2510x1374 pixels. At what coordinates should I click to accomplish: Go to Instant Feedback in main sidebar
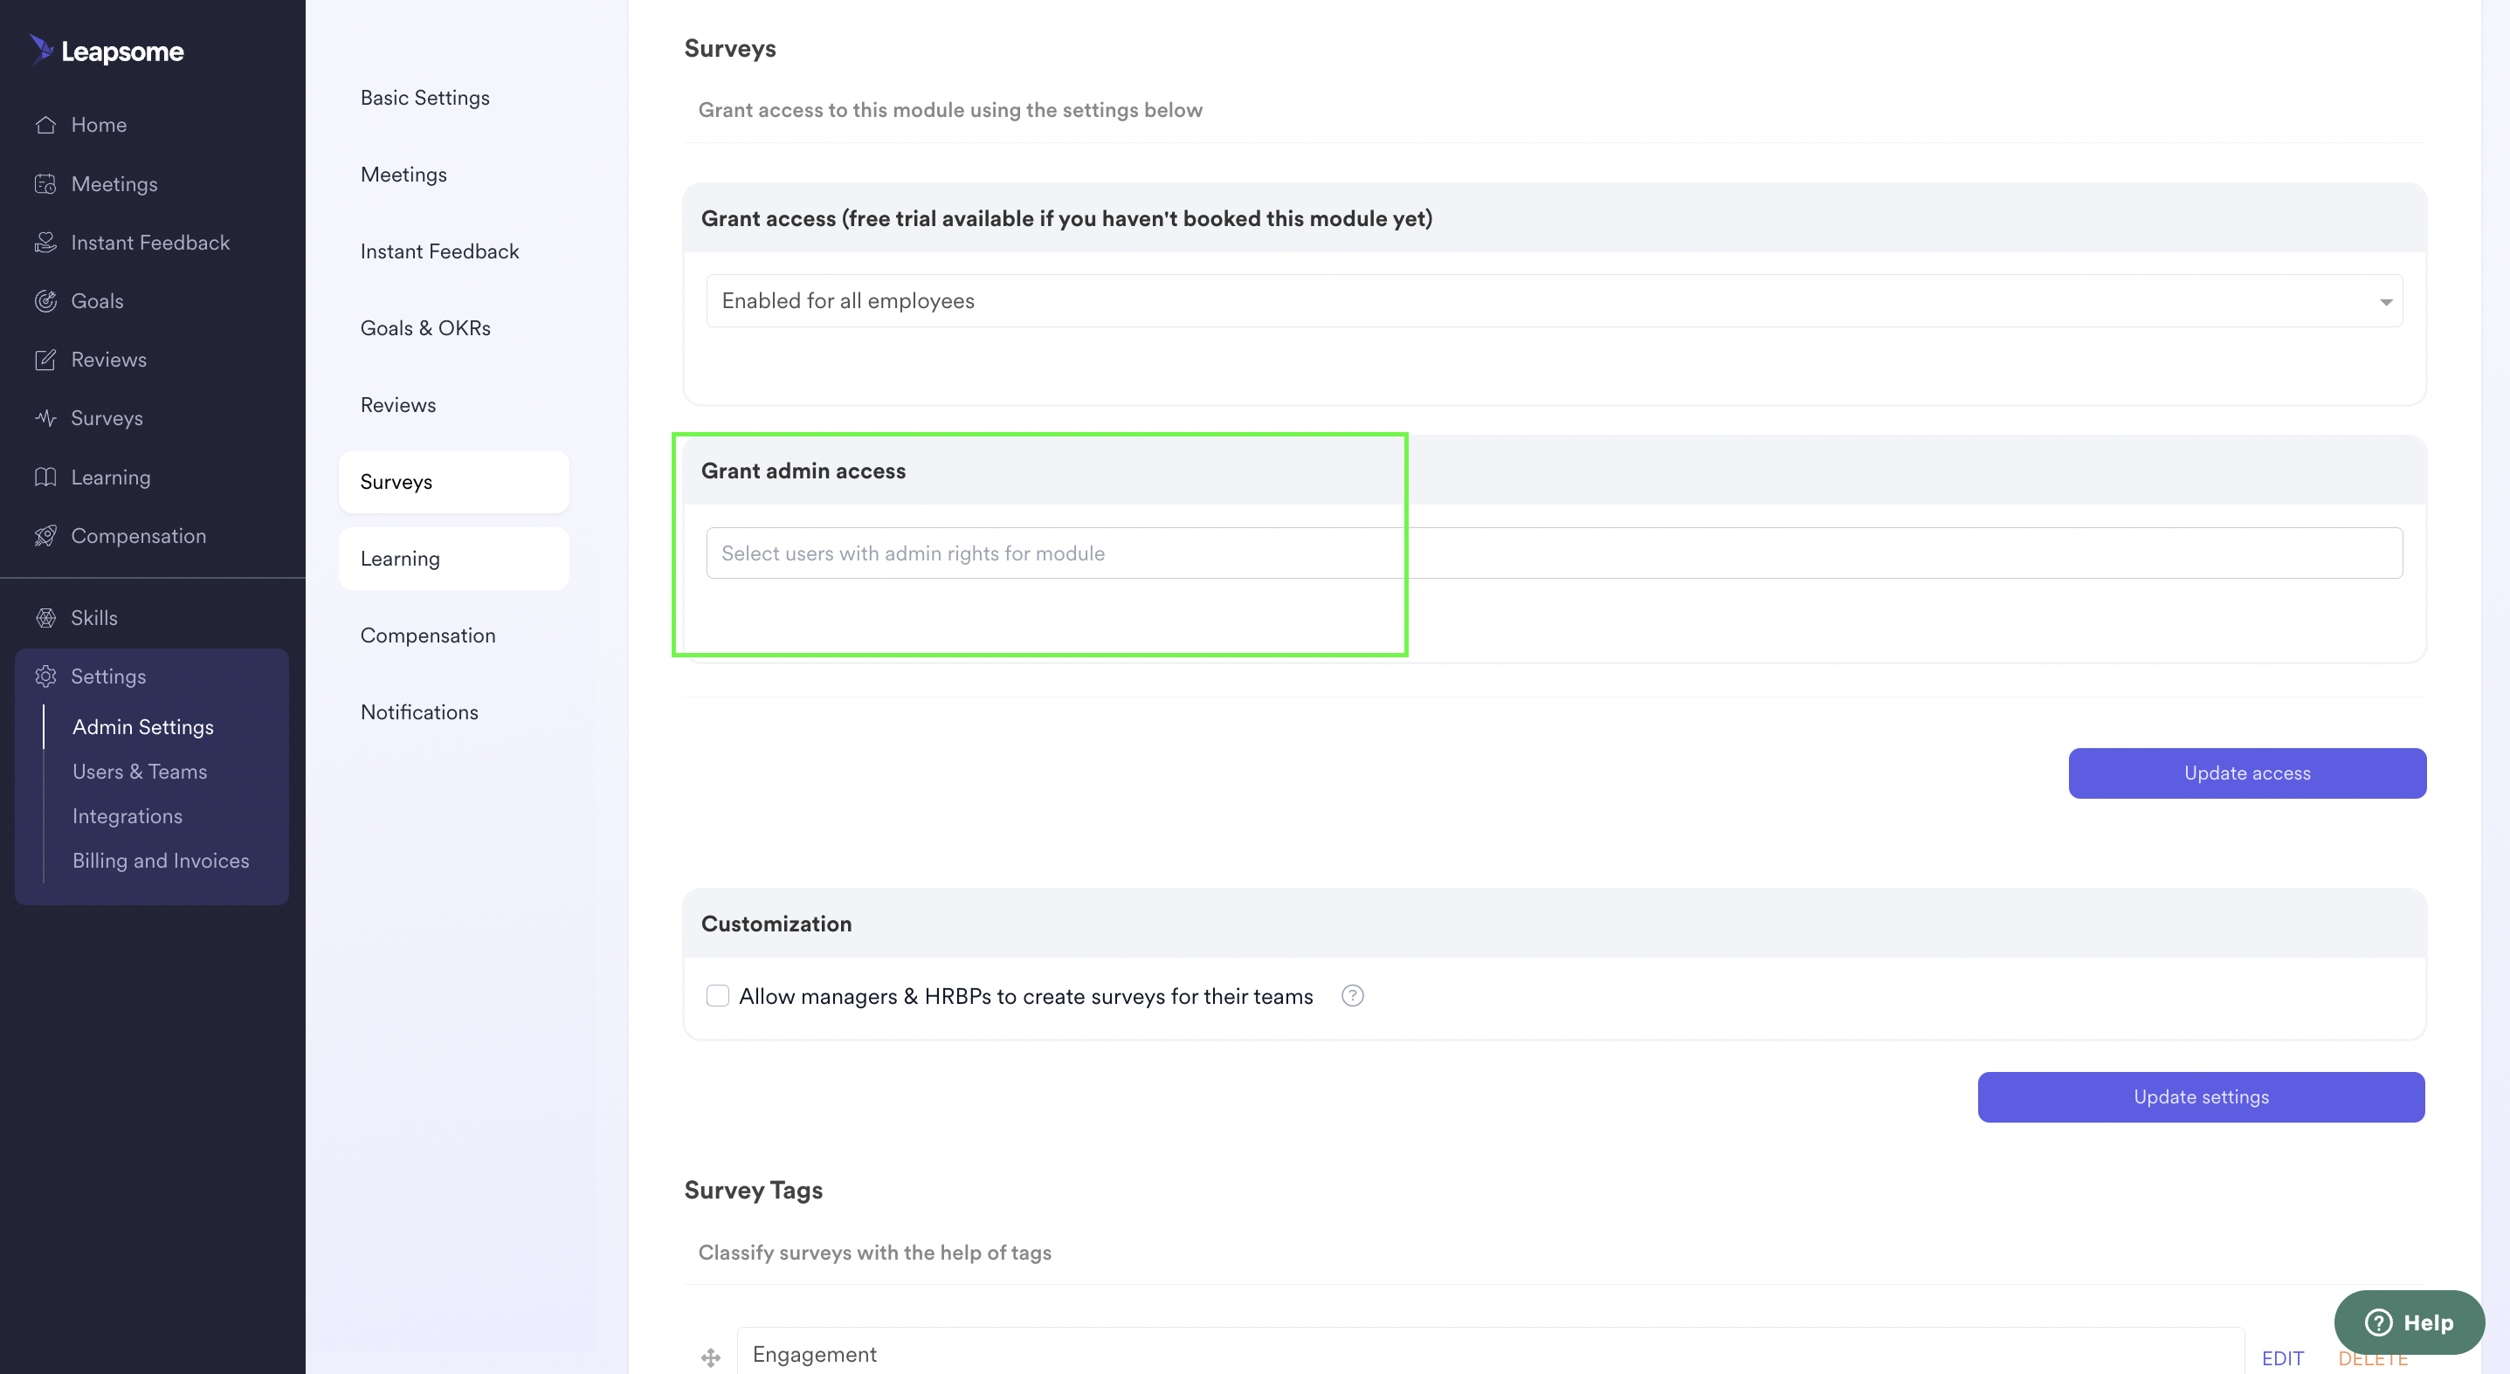[x=152, y=243]
